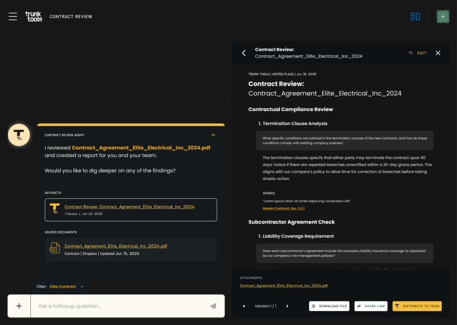This screenshot has height=325, width=457.
Task: Open Contract_Agreement_Elite_Electrical_Inc_2024.pdf source document
Action: click(x=116, y=246)
